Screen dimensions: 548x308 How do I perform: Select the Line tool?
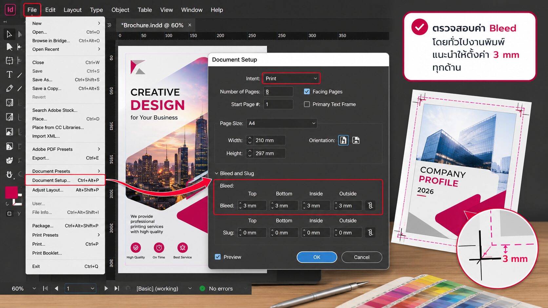point(20,75)
